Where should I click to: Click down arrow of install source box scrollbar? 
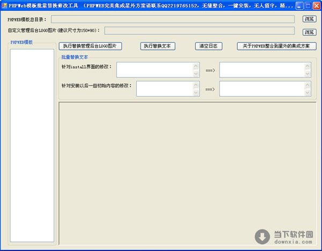click(x=196, y=74)
